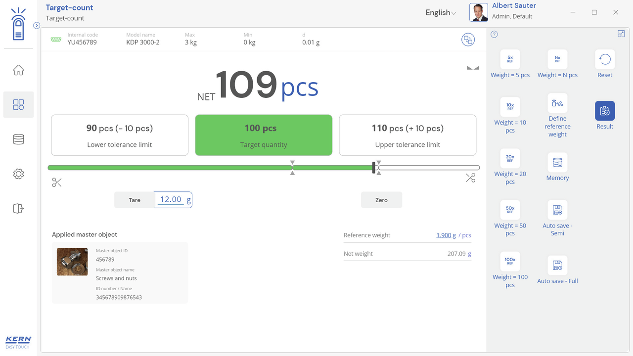Select the Weight = 50 pcs icon
The image size is (633, 356).
click(x=510, y=210)
